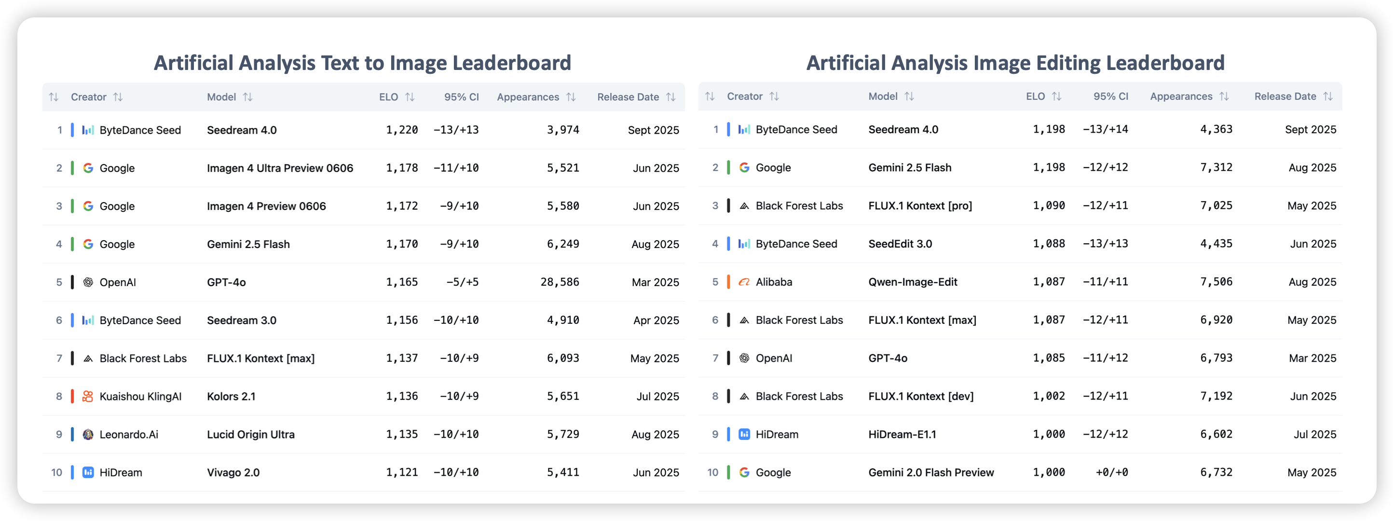This screenshot has width=1394, height=521.
Task: Click the Kuaishou KlingAI logo icon
Action: click(x=88, y=397)
